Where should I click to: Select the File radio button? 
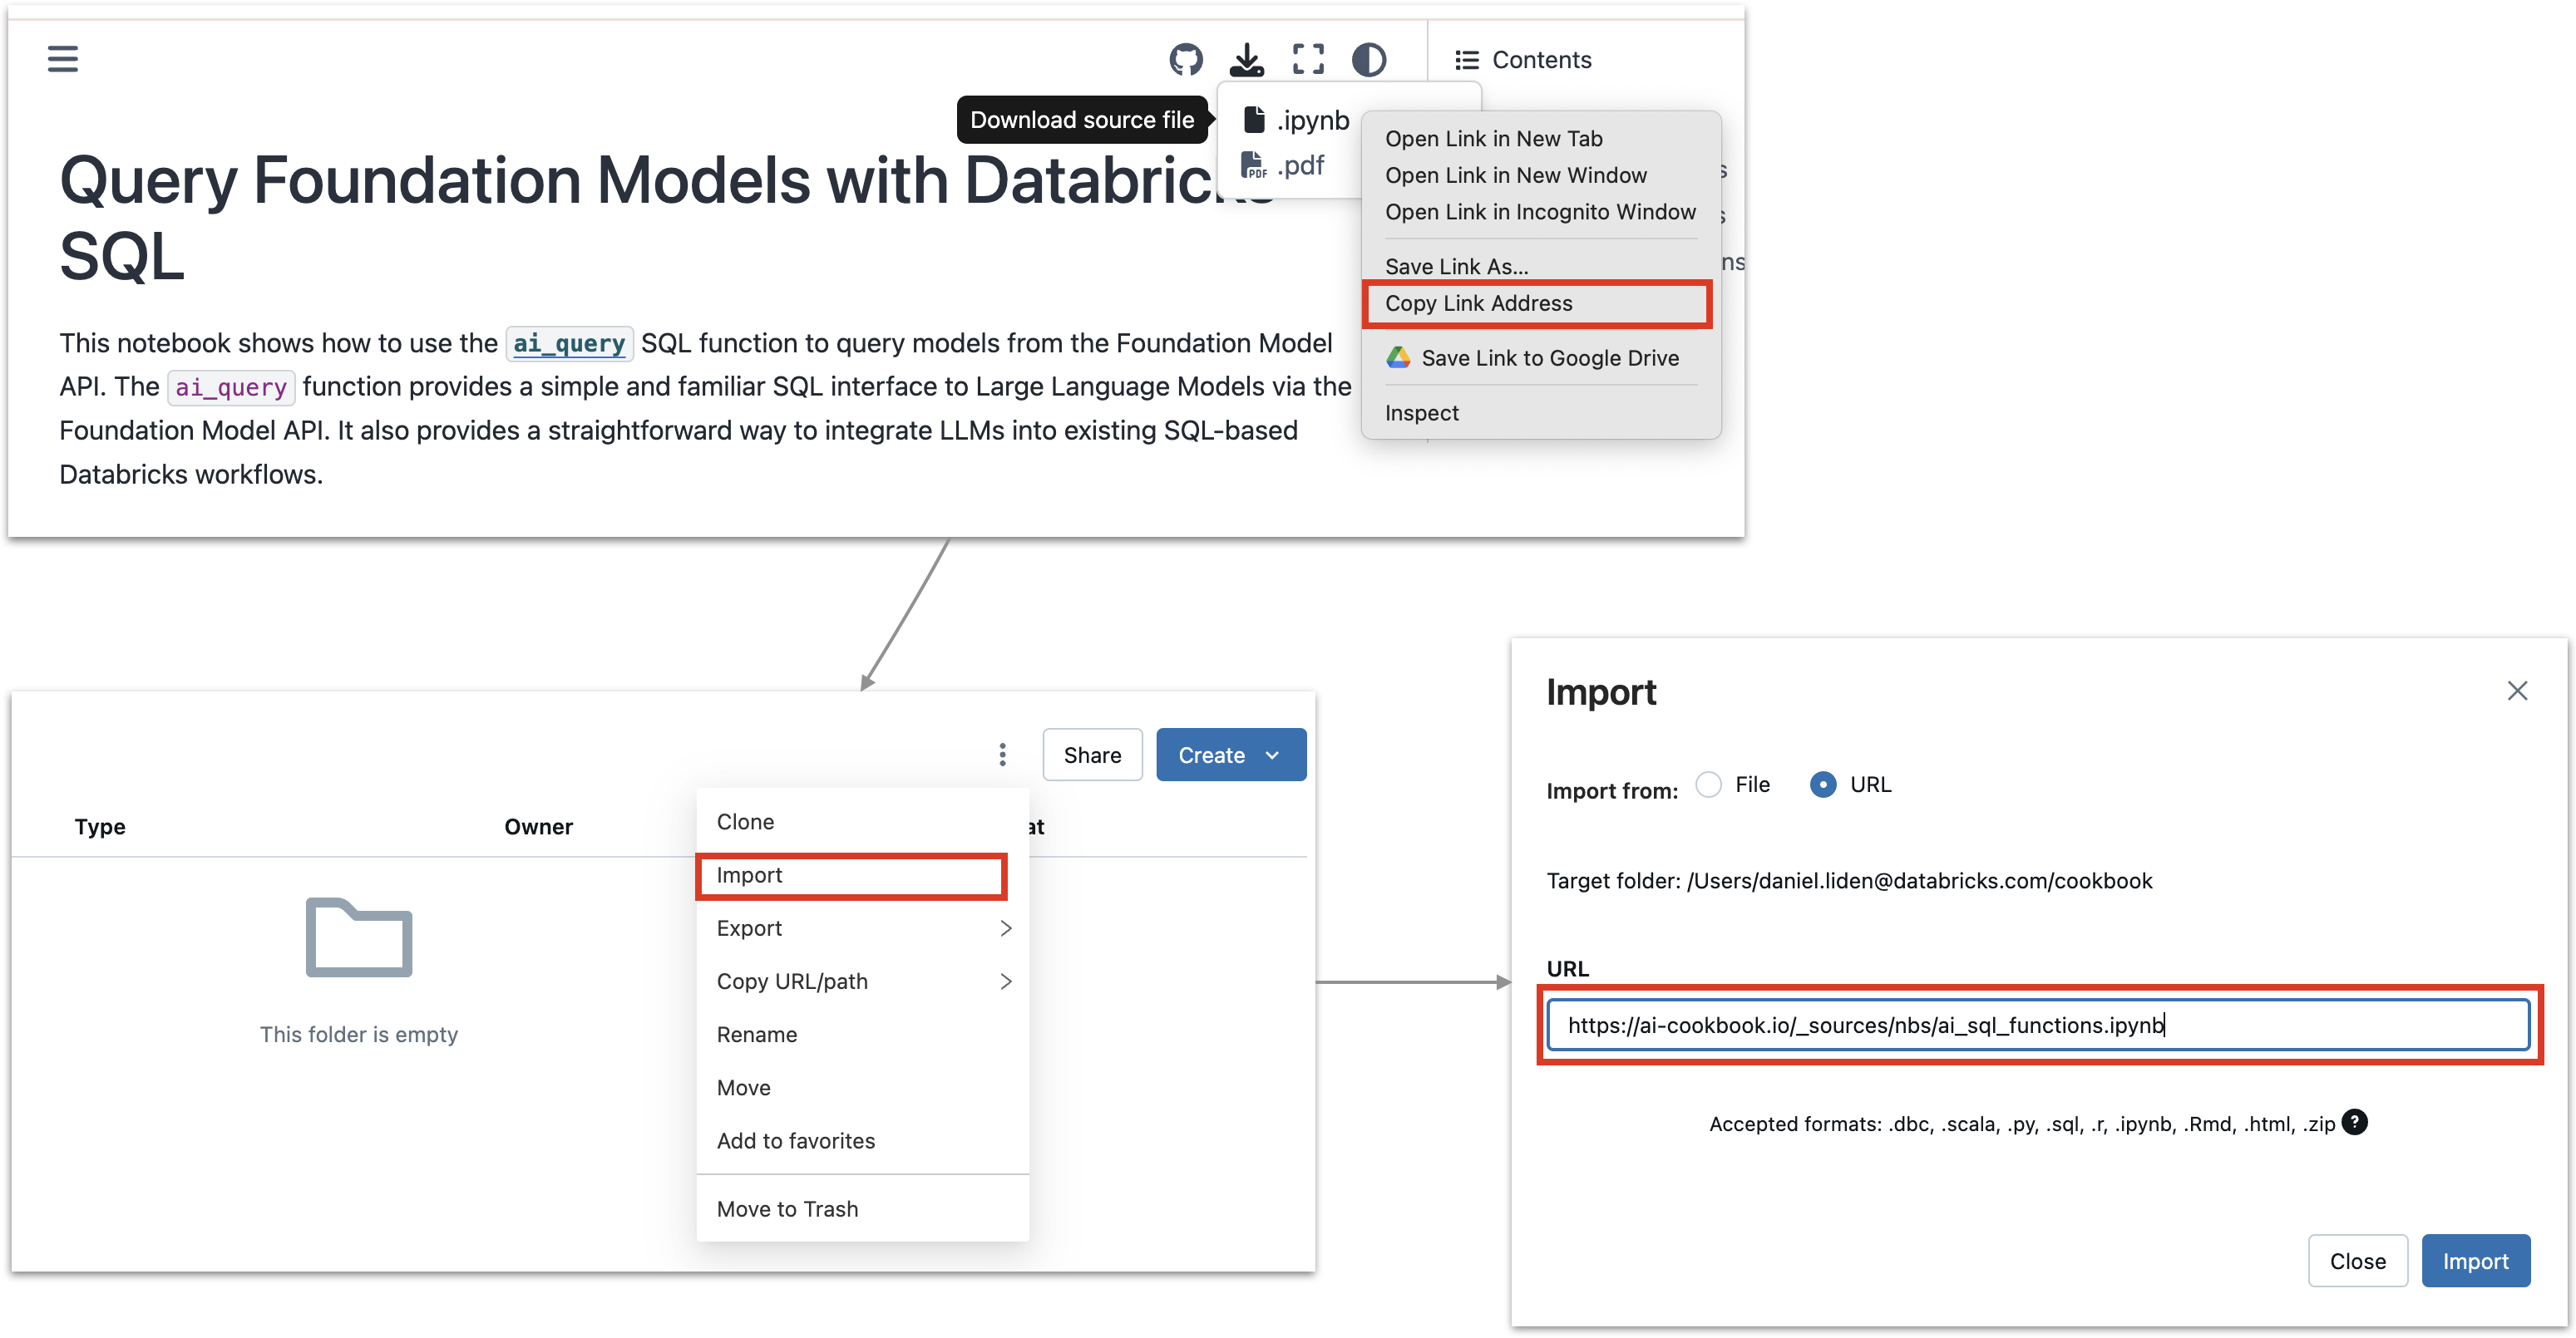tap(1709, 785)
